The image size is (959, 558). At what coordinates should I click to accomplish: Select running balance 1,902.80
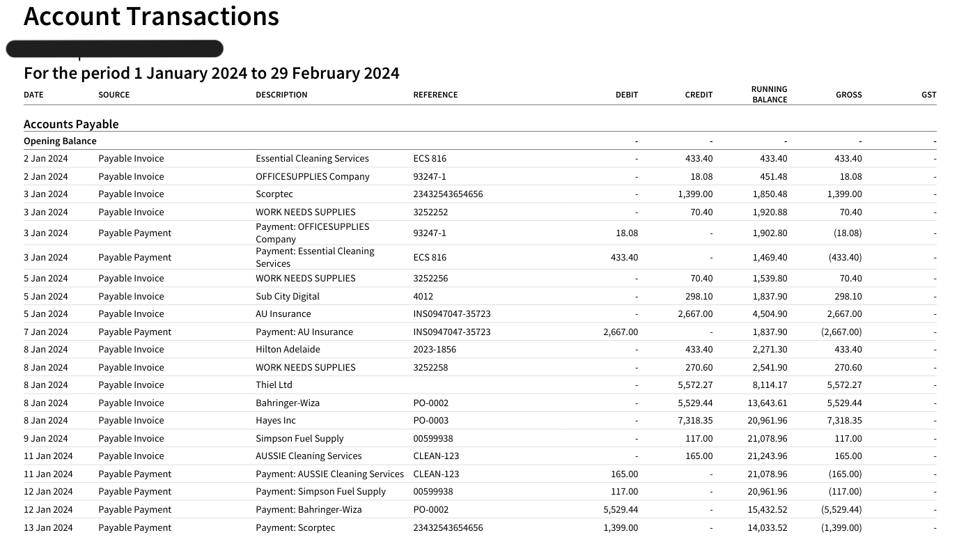click(x=770, y=233)
